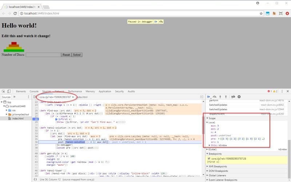Open the localhost:3449 browser tab

[22, 7]
